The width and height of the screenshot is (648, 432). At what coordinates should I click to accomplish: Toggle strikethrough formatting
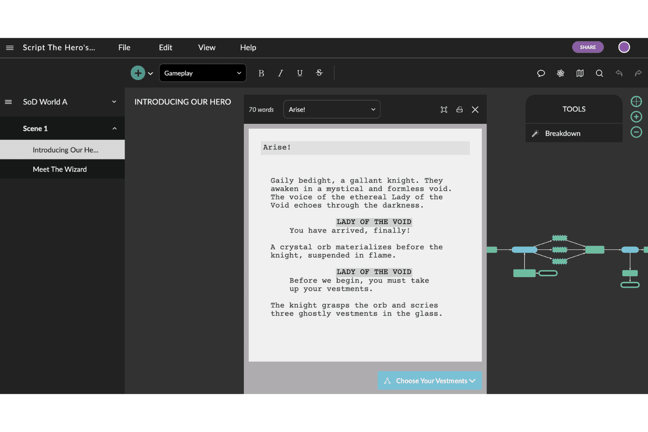pos(319,73)
